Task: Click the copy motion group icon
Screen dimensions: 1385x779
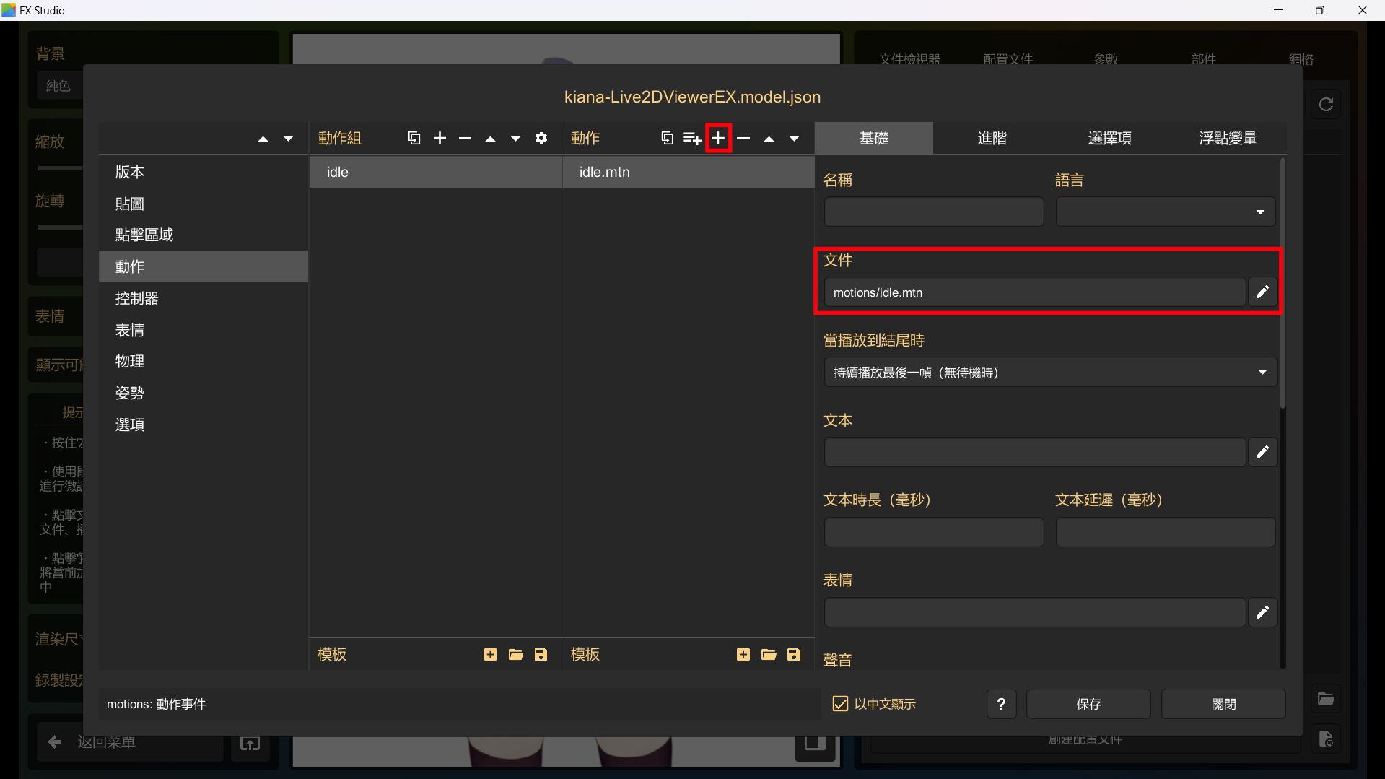Action: point(414,138)
